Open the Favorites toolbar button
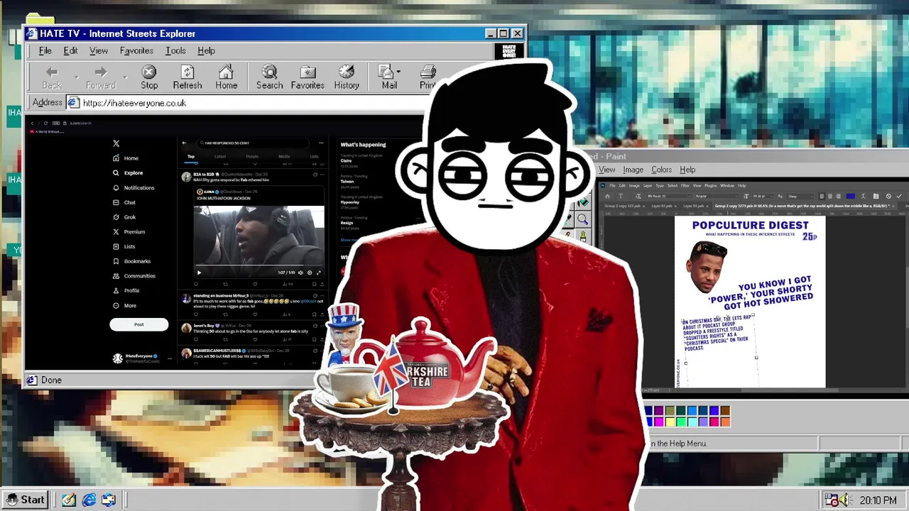The image size is (909, 511). 307,77
